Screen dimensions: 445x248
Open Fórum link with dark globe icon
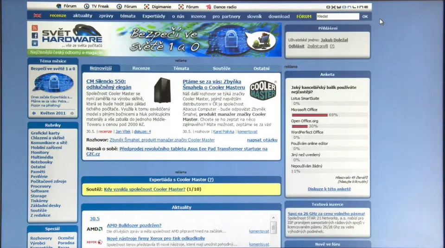point(66,6)
